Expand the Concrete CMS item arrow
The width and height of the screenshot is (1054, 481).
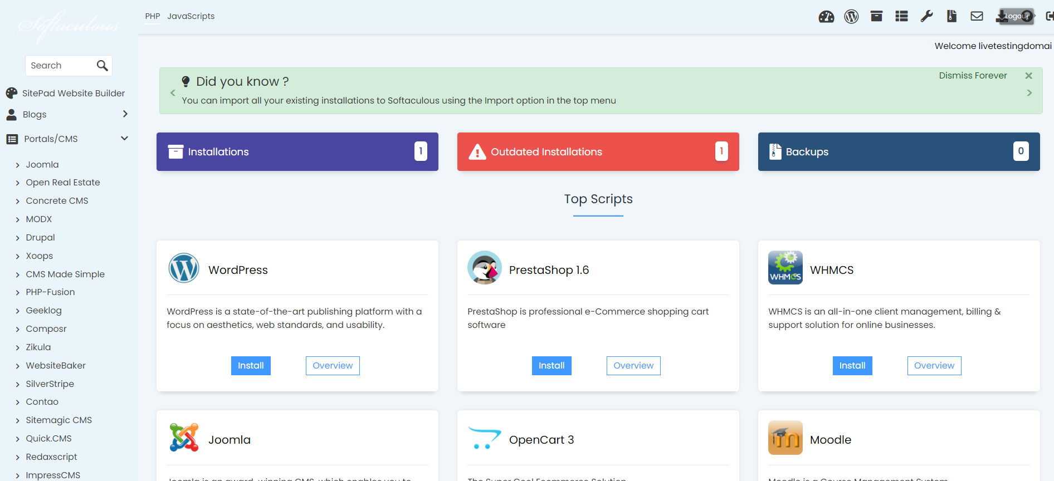(x=18, y=202)
